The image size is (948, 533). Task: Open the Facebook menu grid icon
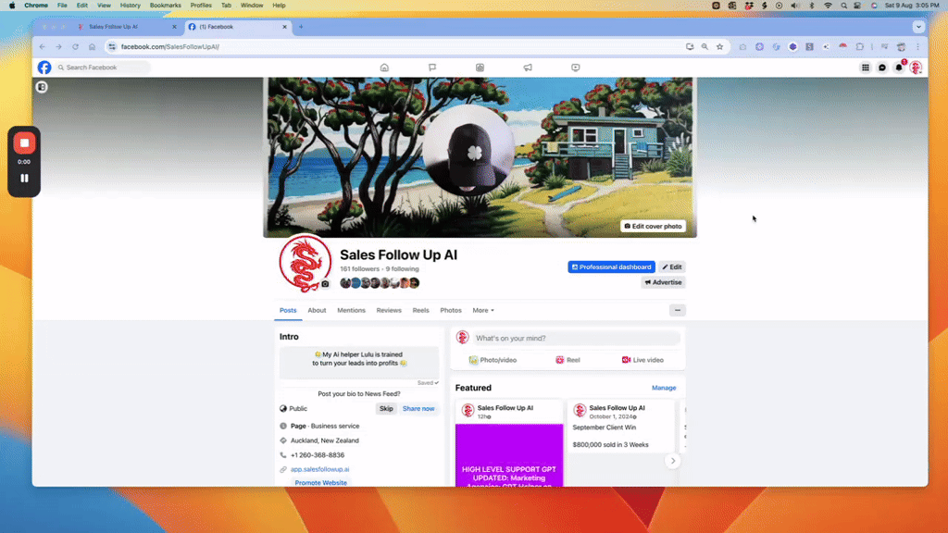point(866,68)
